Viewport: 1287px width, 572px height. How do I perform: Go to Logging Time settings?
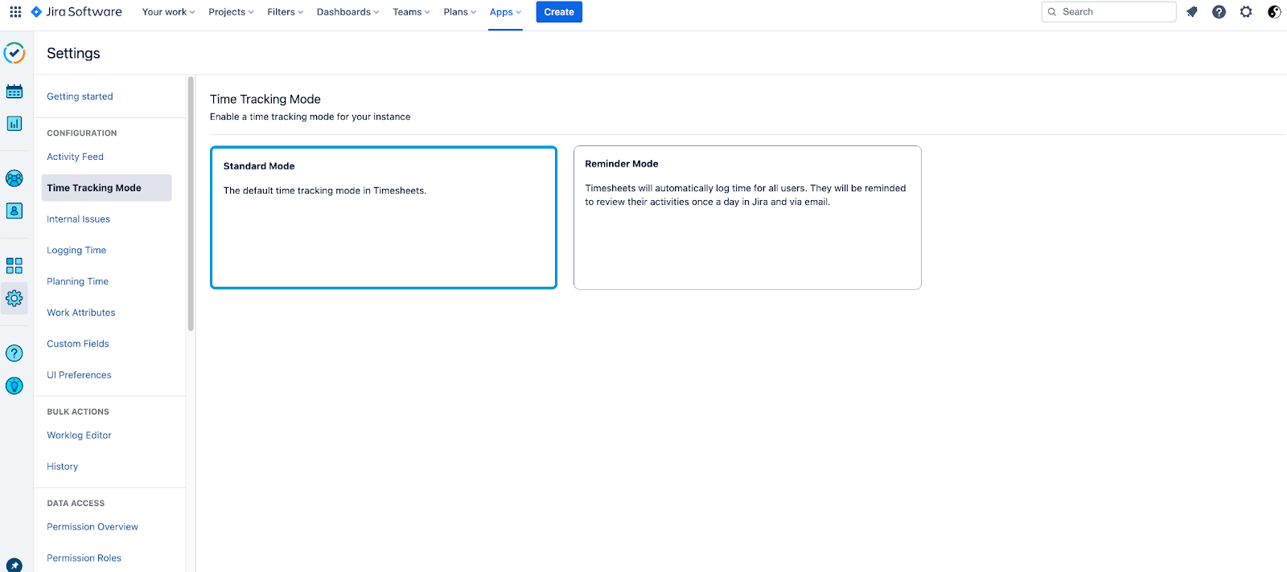coord(76,251)
